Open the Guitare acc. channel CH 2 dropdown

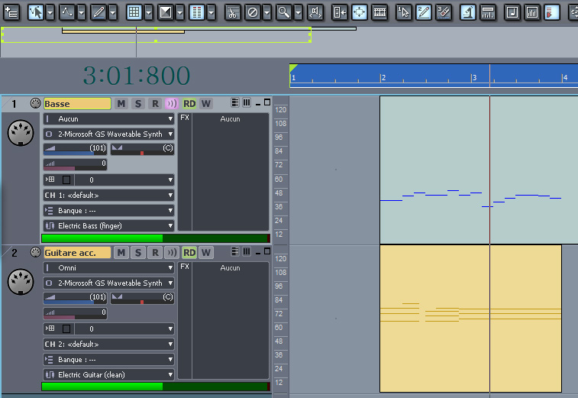[108, 345]
